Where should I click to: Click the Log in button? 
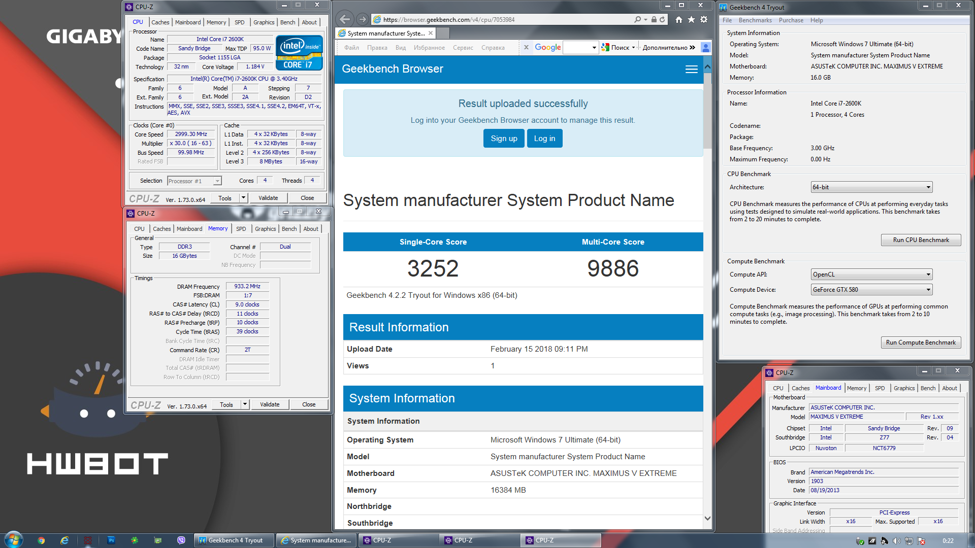[x=544, y=139]
